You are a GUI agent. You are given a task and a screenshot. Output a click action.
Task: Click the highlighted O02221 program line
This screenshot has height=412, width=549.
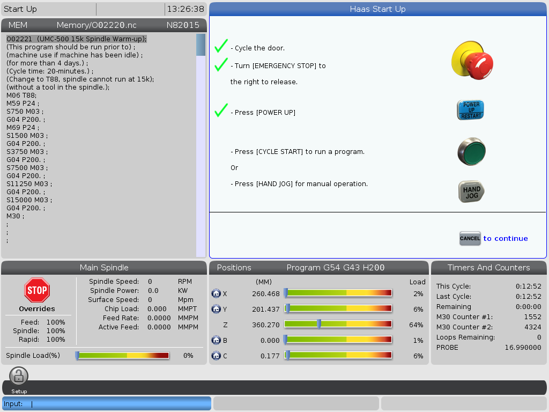click(77, 39)
